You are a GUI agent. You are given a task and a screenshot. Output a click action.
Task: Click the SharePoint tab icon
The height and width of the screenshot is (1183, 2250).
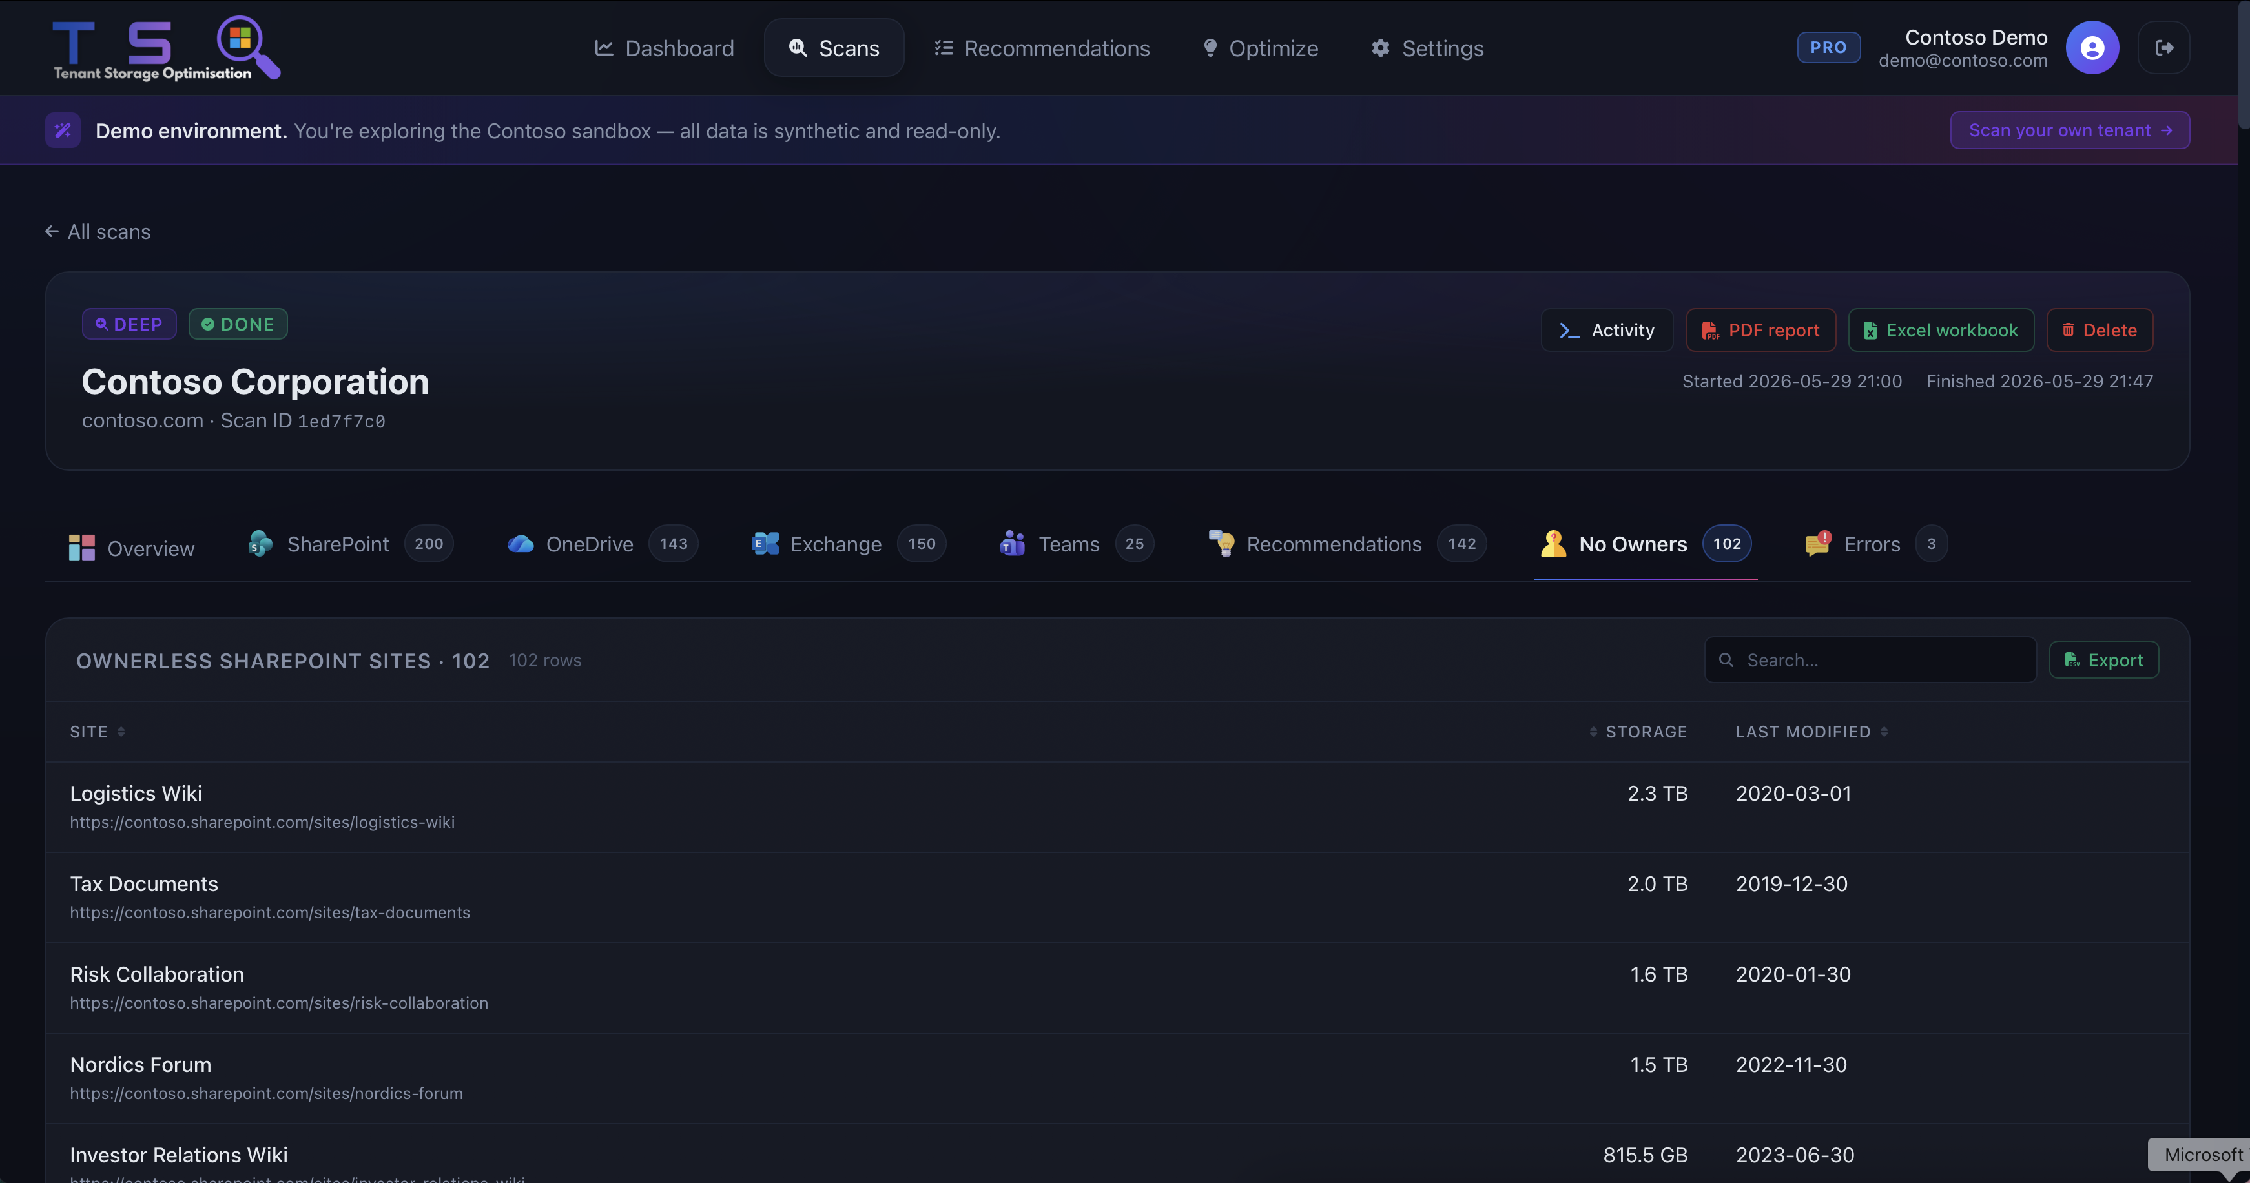tap(260, 544)
